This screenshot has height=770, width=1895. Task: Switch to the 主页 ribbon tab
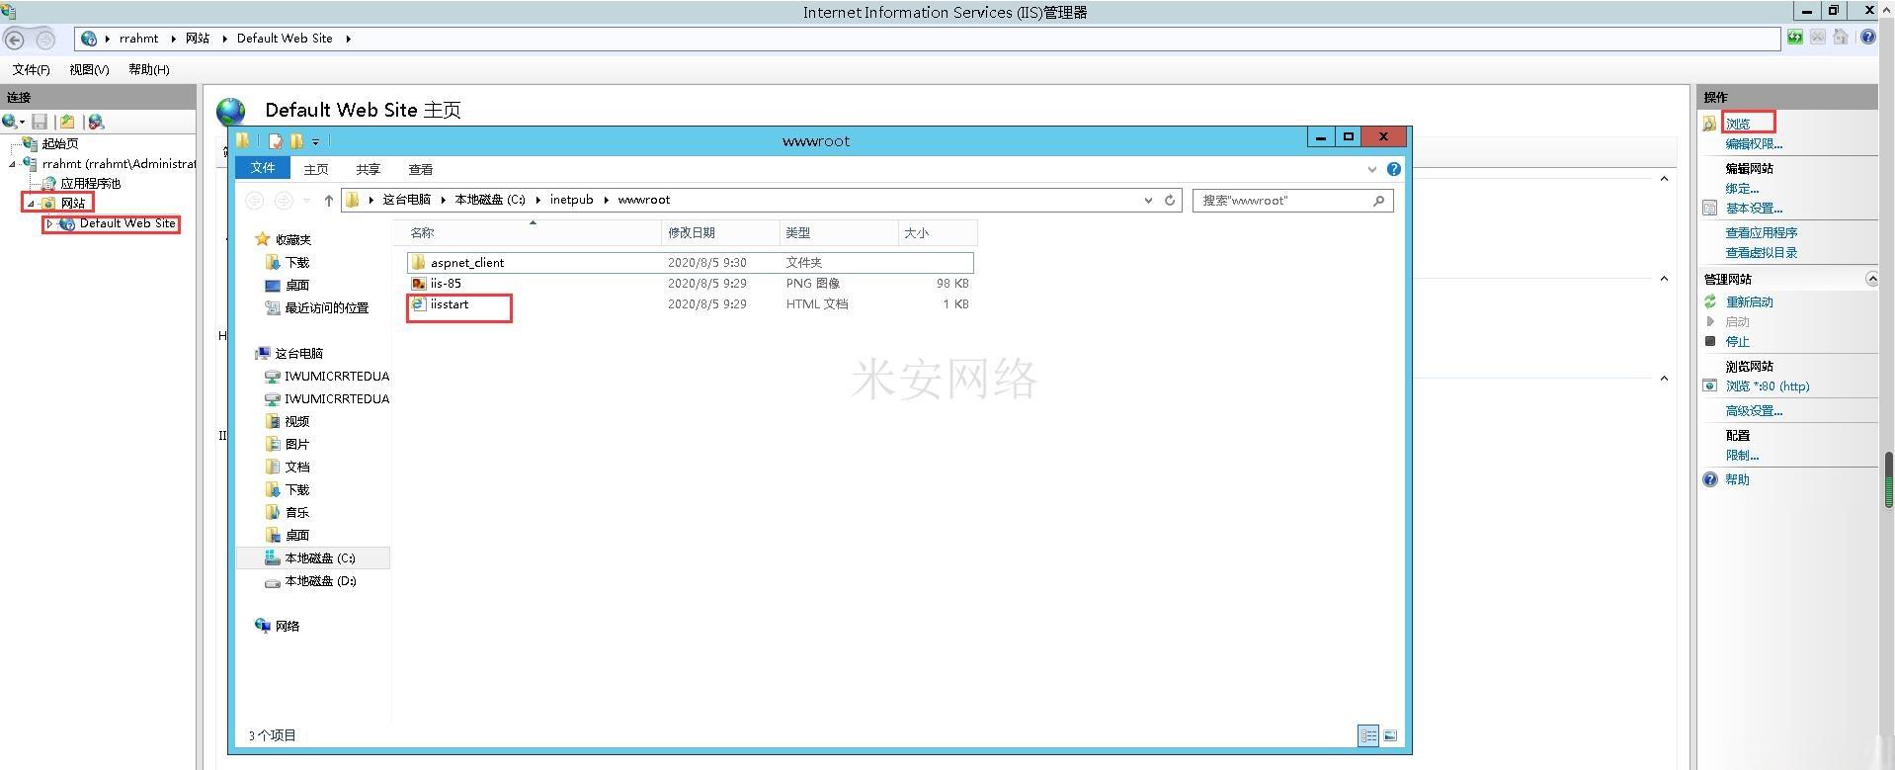coord(316,169)
